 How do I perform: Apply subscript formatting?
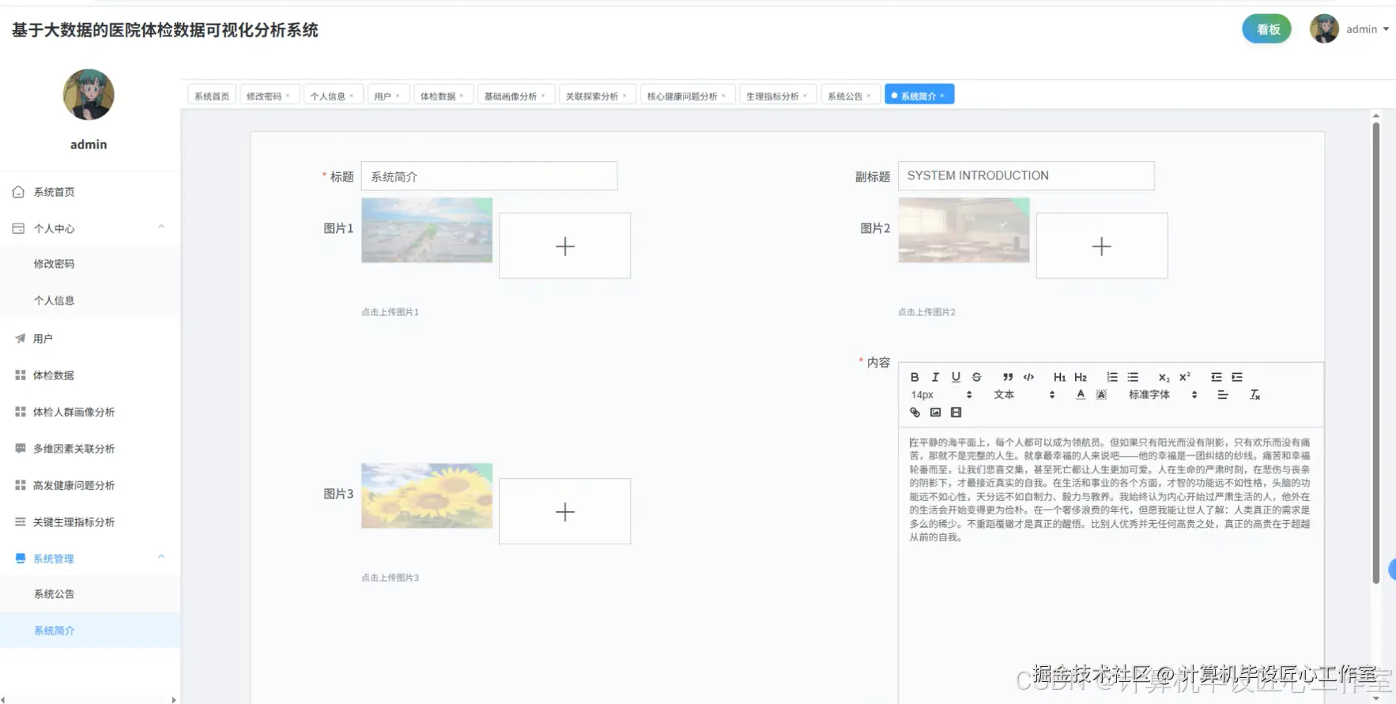click(x=1164, y=377)
